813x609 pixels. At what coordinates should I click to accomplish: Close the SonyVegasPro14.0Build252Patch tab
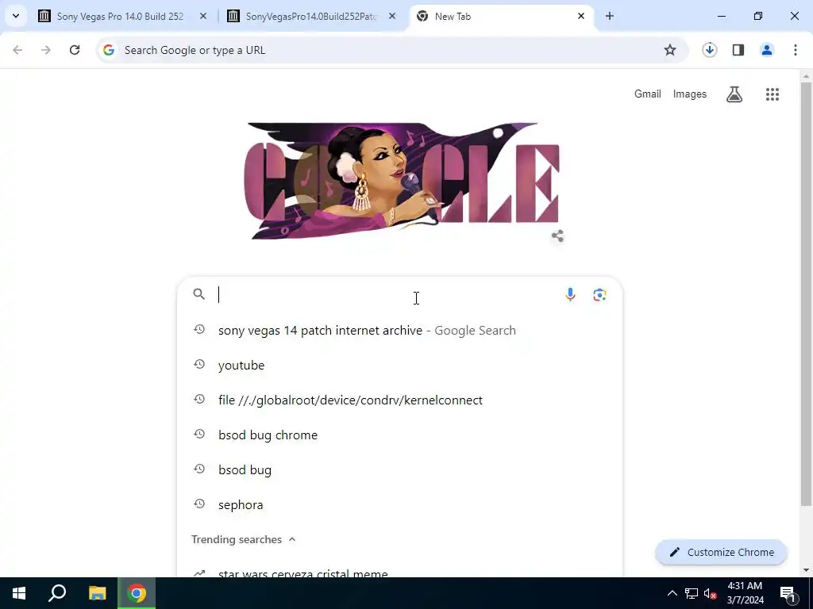[x=392, y=16]
